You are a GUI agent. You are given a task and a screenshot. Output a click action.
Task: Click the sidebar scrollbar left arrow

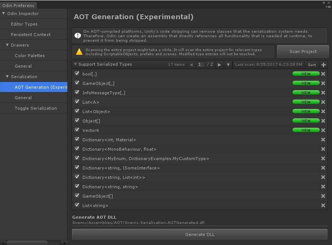click(2, 243)
